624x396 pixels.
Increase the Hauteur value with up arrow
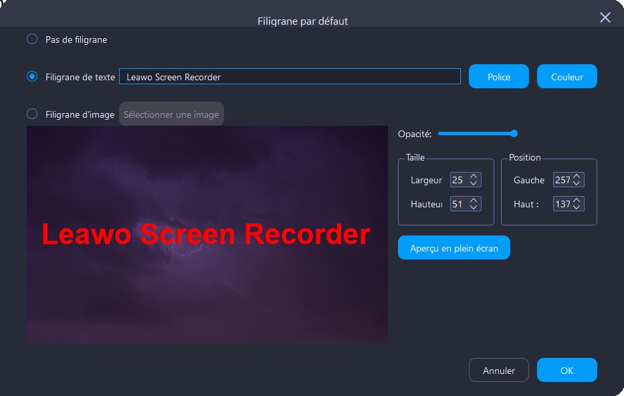click(473, 200)
